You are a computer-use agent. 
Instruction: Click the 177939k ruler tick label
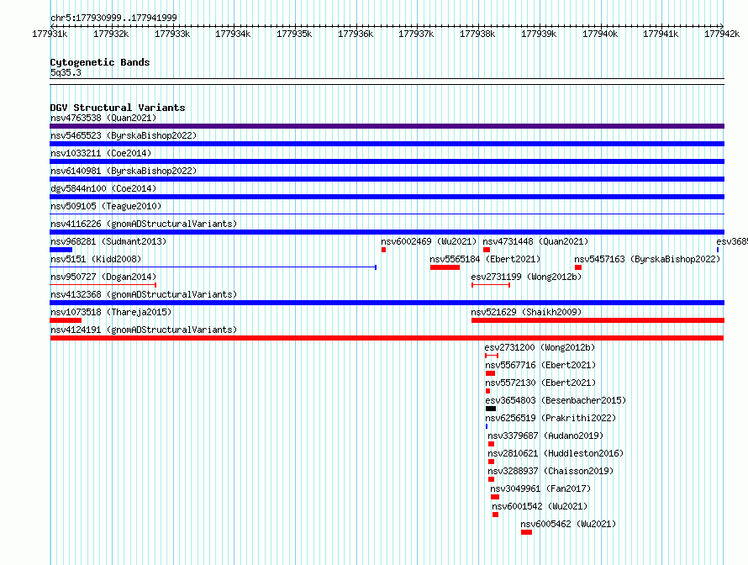coord(539,34)
